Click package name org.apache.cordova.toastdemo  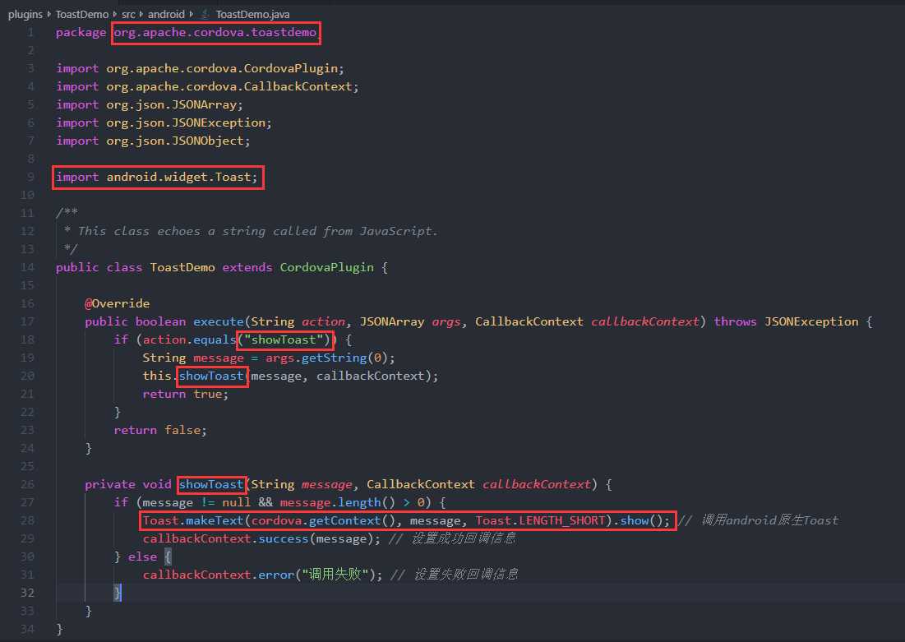coord(215,32)
